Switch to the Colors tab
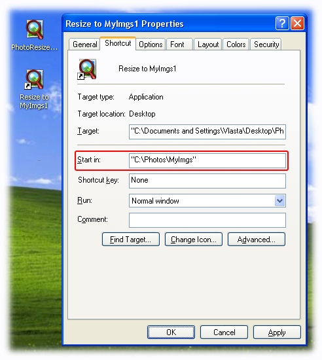The image size is (322, 360). click(236, 44)
